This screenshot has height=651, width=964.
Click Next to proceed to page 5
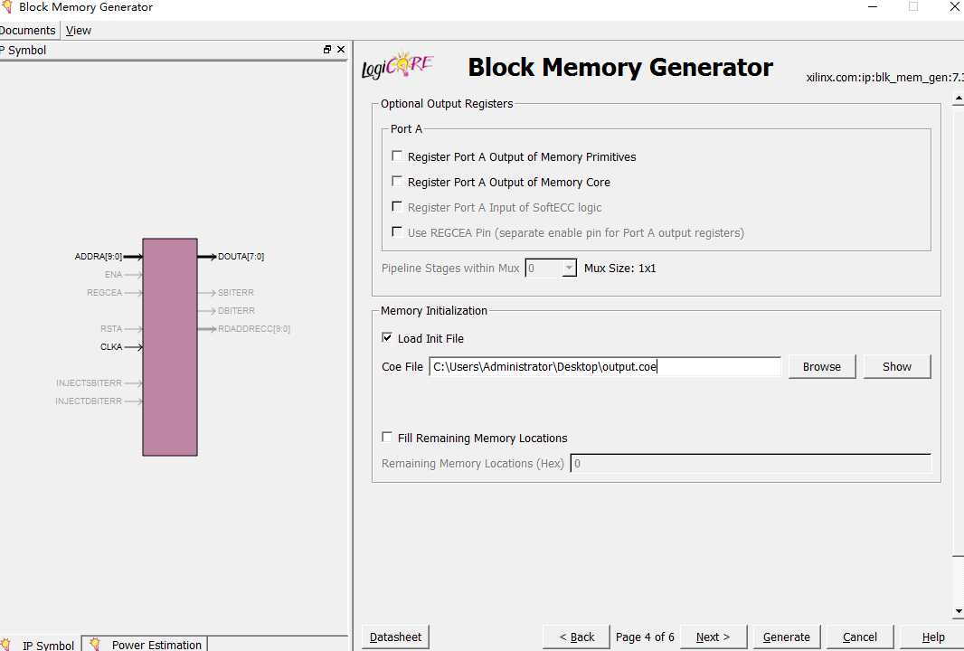click(x=714, y=637)
